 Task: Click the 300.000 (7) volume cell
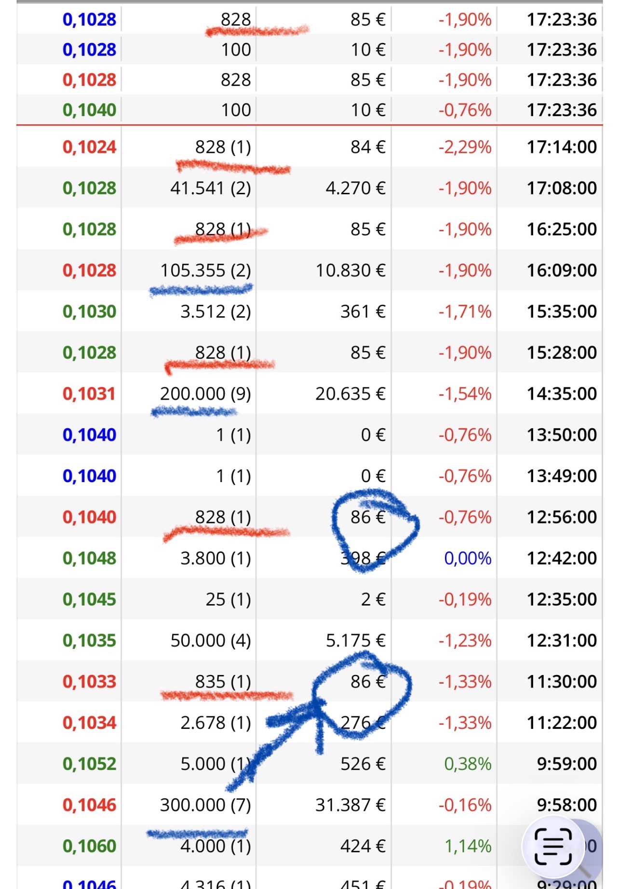(x=205, y=805)
